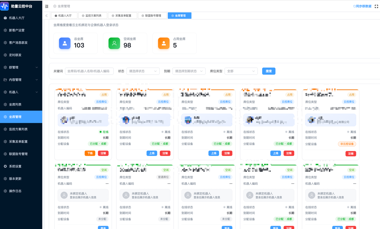Click the orange 占用坐席 icon
Viewport: 380px width, 229px height.
[164, 43]
